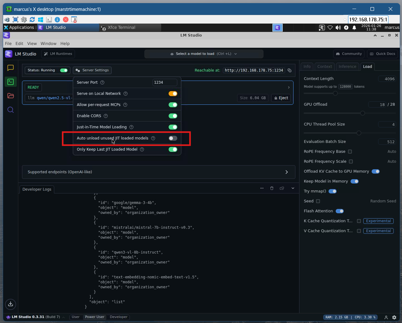Copy the reachable server URL

coord(289,70)
